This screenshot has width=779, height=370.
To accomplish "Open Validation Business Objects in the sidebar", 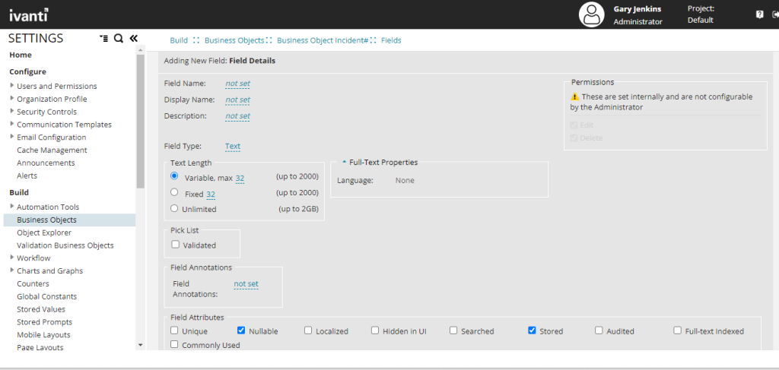I will coord(65,245).
